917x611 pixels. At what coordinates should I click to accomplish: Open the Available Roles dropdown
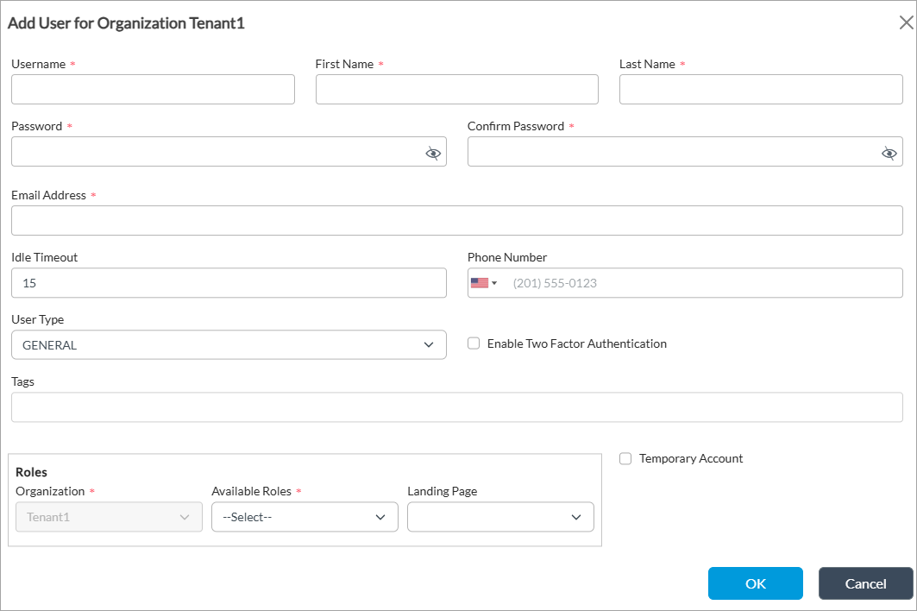click(305, 517)
